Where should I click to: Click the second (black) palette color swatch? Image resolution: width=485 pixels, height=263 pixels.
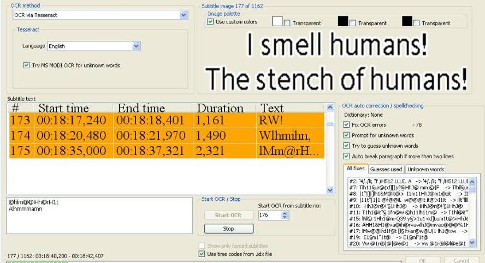coord(342,21)
